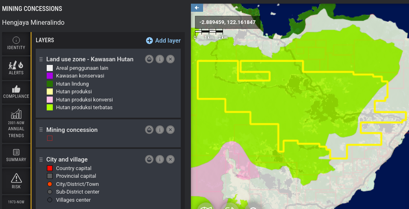Open the Annual Trends sidebar tab
This screenshot has height=209, width=409.
coord(16,124)
